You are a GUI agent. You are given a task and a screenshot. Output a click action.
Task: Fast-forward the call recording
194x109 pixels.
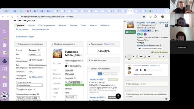[x=145, y=70]
